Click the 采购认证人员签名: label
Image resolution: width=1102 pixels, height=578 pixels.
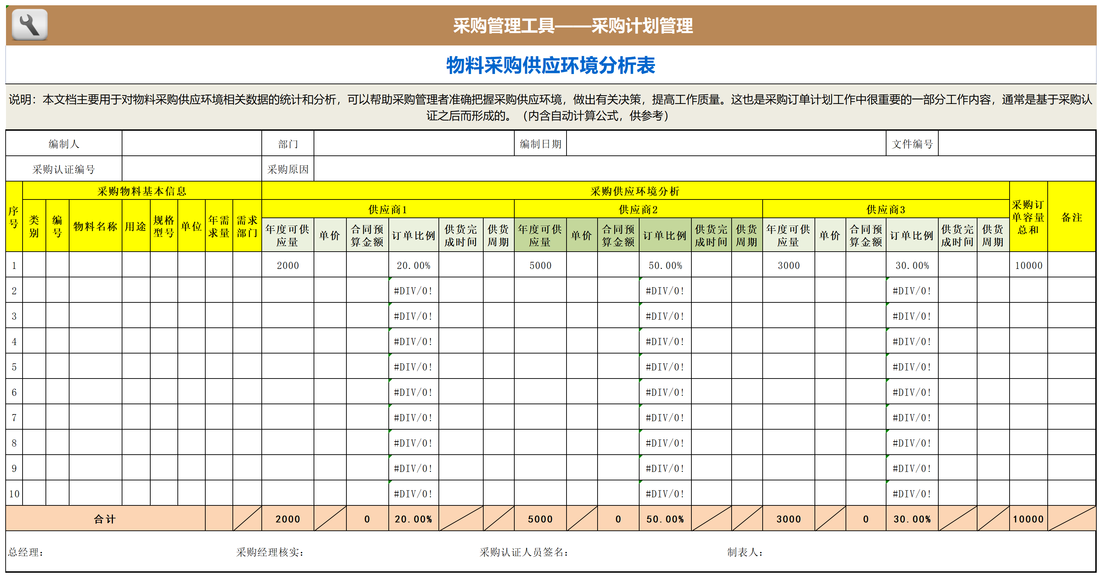(524, 552)
